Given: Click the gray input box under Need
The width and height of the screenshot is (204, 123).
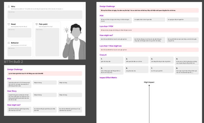Looking at the screenshot, I should [x=20, y=33].
